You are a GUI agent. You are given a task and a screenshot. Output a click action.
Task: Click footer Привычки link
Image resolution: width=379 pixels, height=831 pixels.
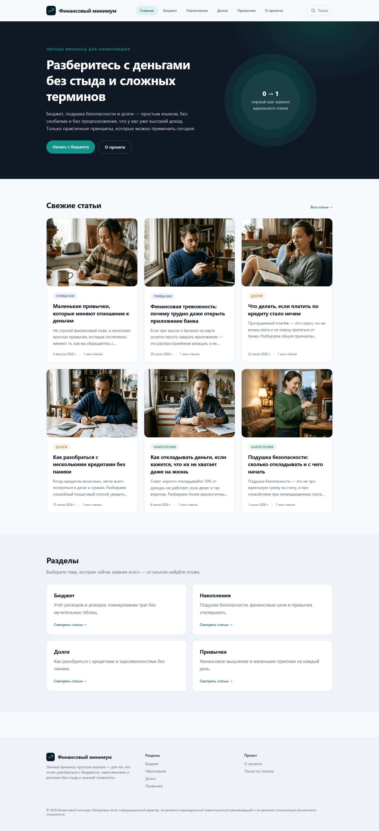click(154, 786)
